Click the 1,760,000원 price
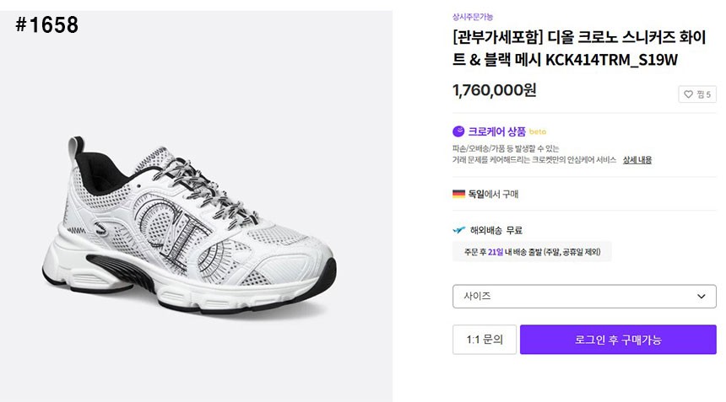Viewport: 726px width, 402px height. click(x=494, y=90)
